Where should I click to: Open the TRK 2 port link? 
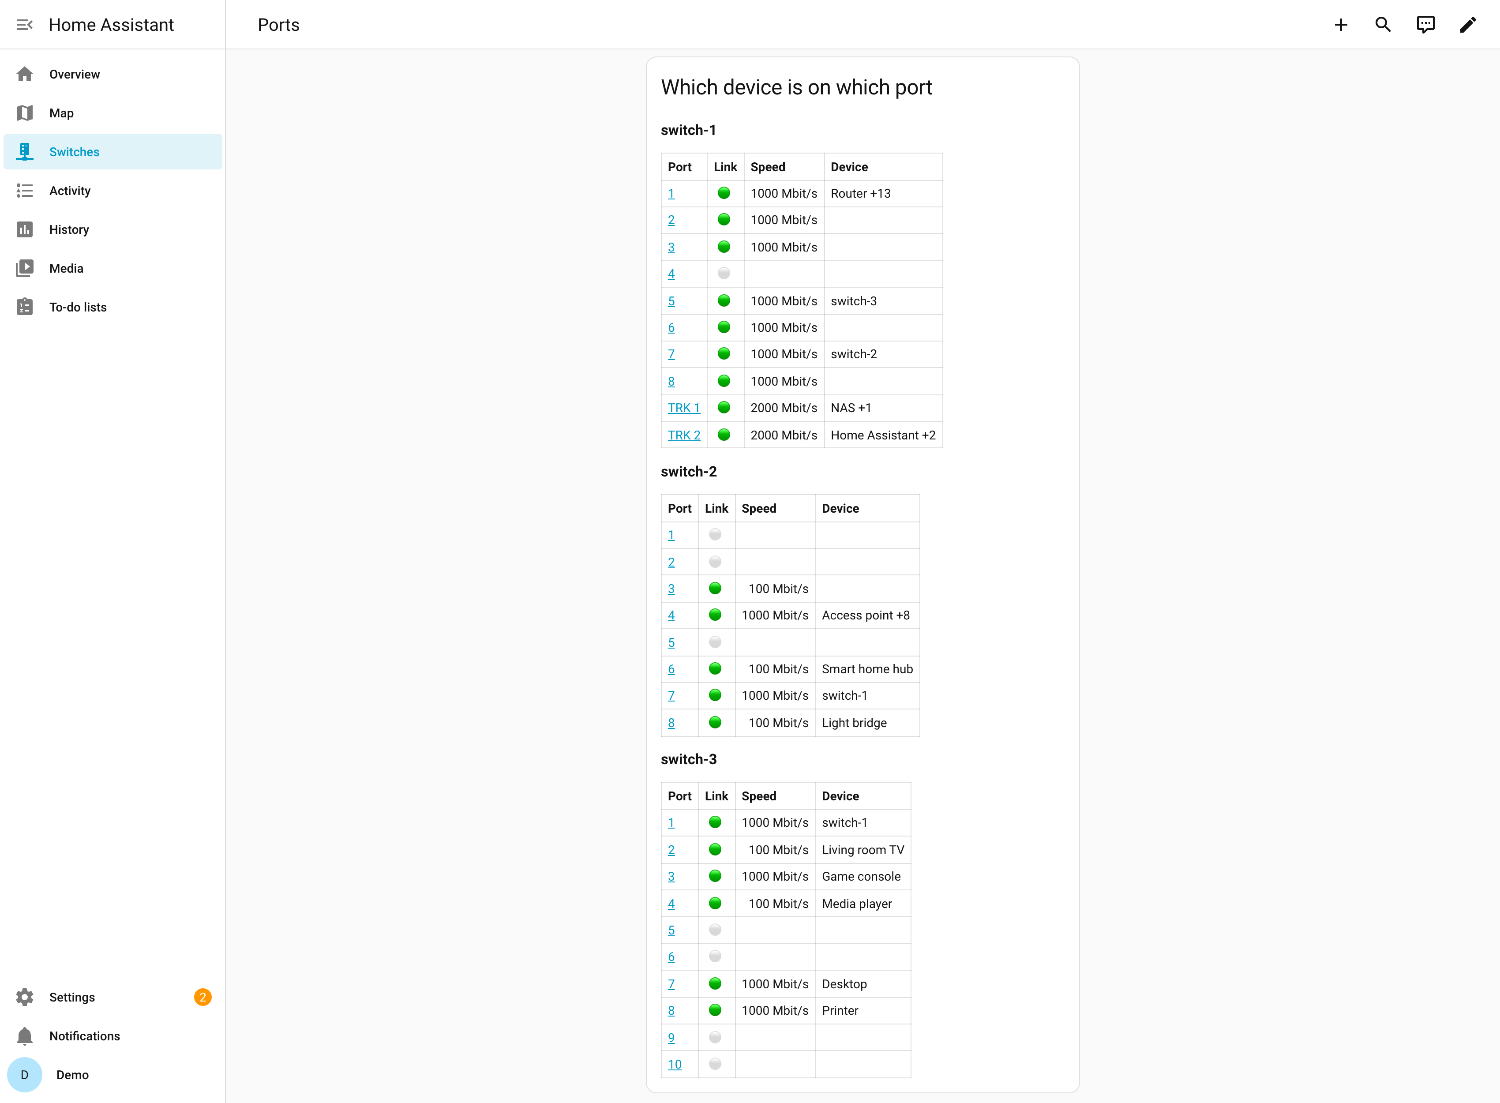pyautogui.click(x=683, y=435)
